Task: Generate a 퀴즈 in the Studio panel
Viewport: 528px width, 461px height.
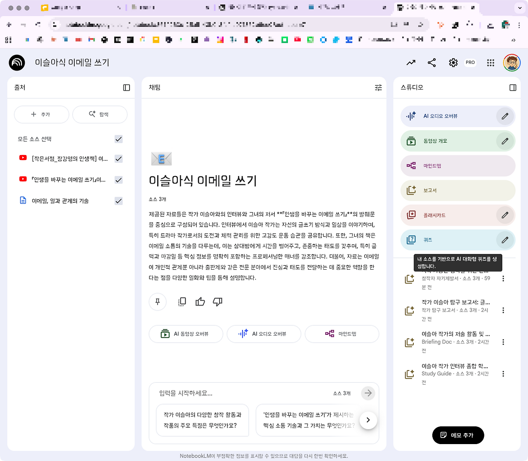Action: (448, 240)
